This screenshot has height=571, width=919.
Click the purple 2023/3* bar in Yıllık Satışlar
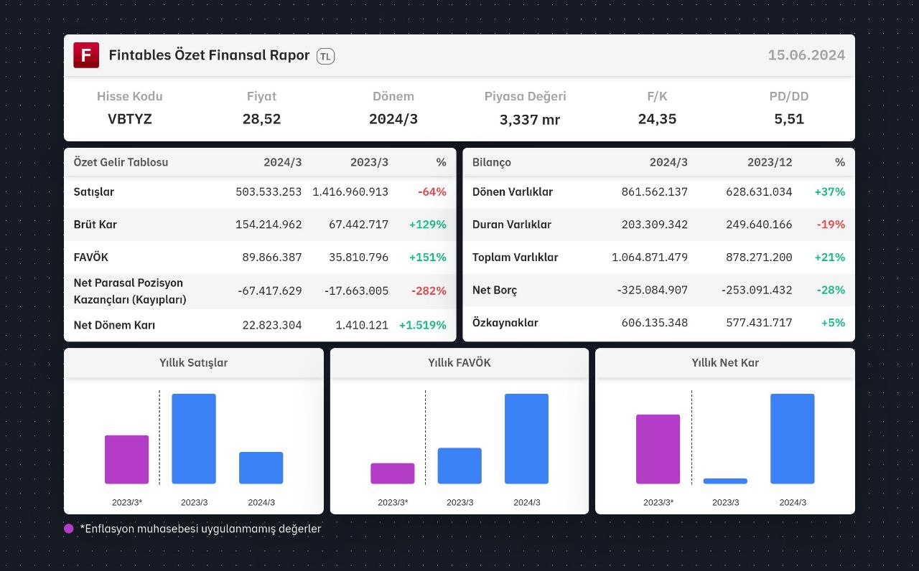tap(126, 460)
